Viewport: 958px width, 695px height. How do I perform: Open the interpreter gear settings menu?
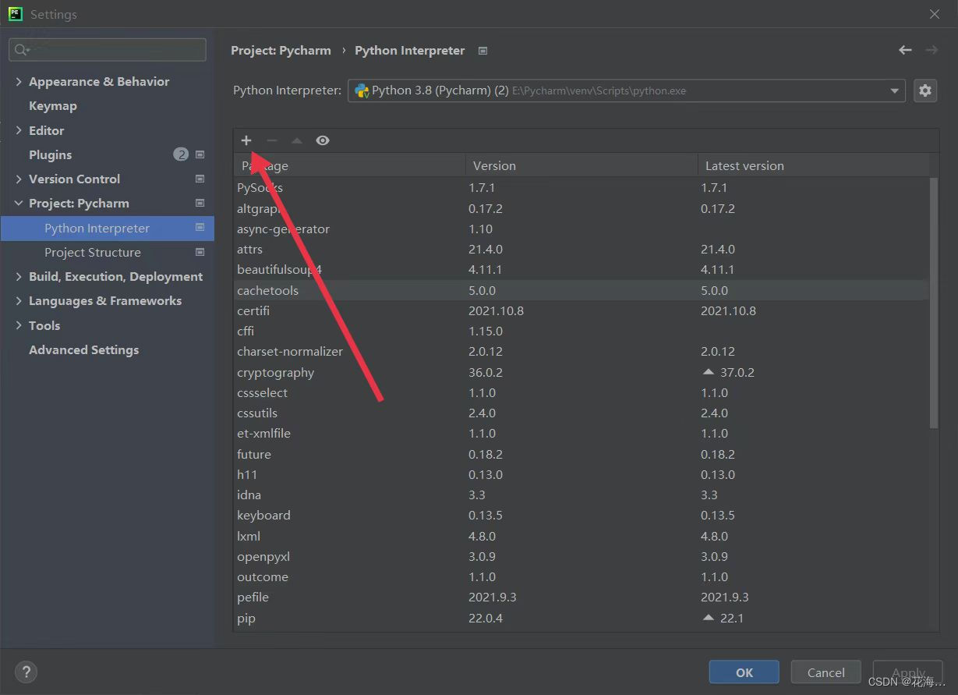[x=924, y=90]
